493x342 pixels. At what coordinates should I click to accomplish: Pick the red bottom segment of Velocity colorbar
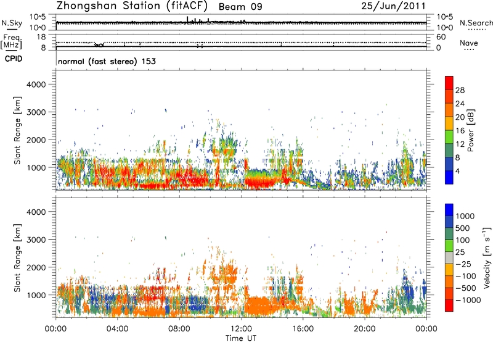click(x=449, y=306)
